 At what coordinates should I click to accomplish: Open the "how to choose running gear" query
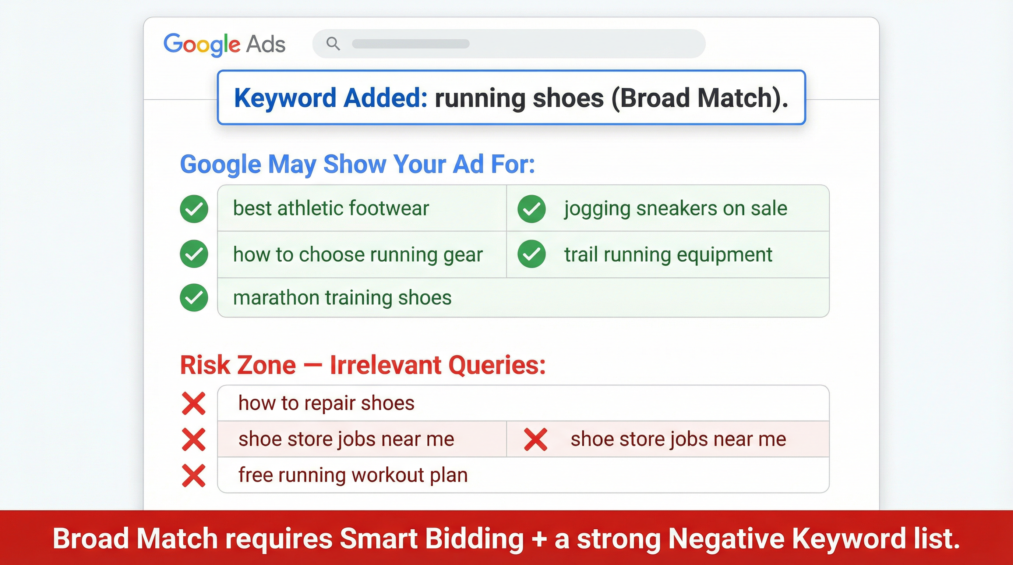(357, 254)
